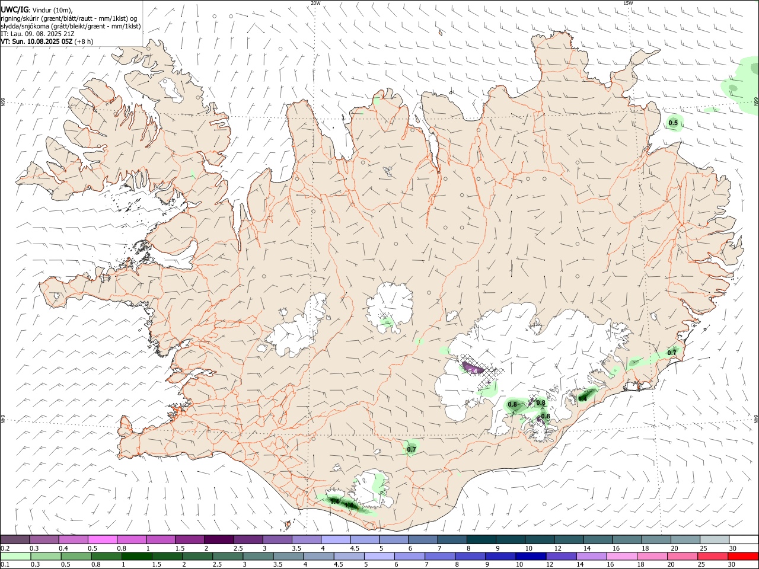Click the '(+8 h)' forecast offset text
The height and width of the screenshot is (569, 759).
(x=84, y=41)
